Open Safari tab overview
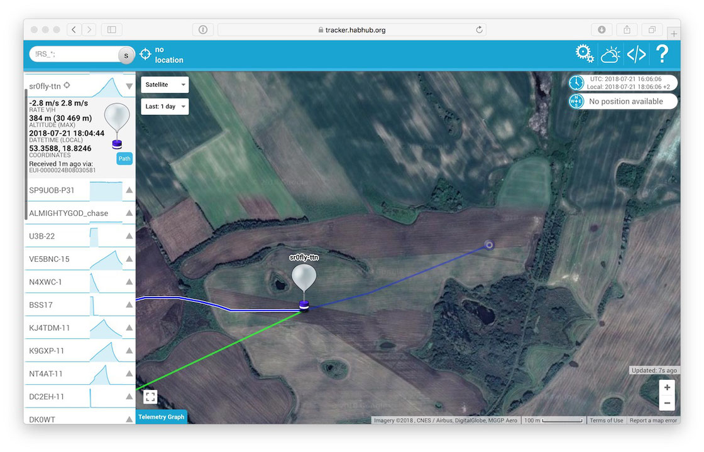 coord(652,30)
